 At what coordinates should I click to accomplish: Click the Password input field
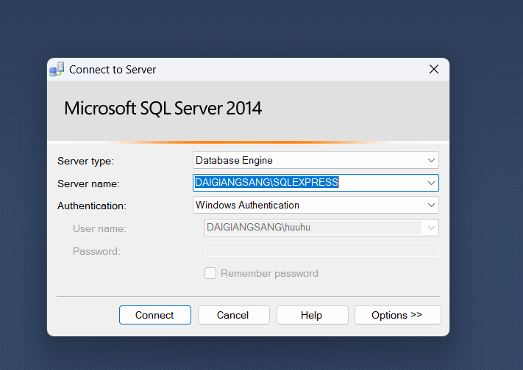click(321, 251)
